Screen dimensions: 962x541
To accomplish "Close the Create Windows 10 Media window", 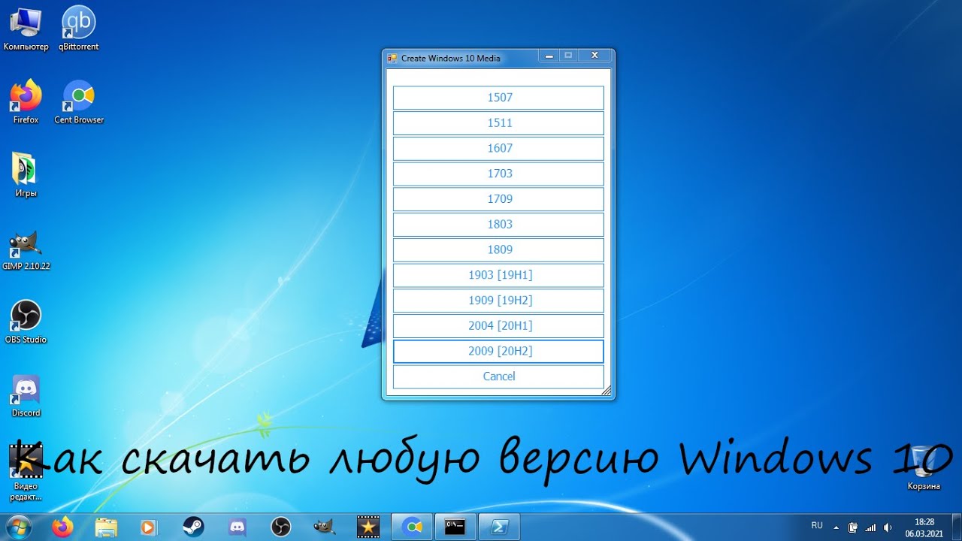I will tap(594, 55).
